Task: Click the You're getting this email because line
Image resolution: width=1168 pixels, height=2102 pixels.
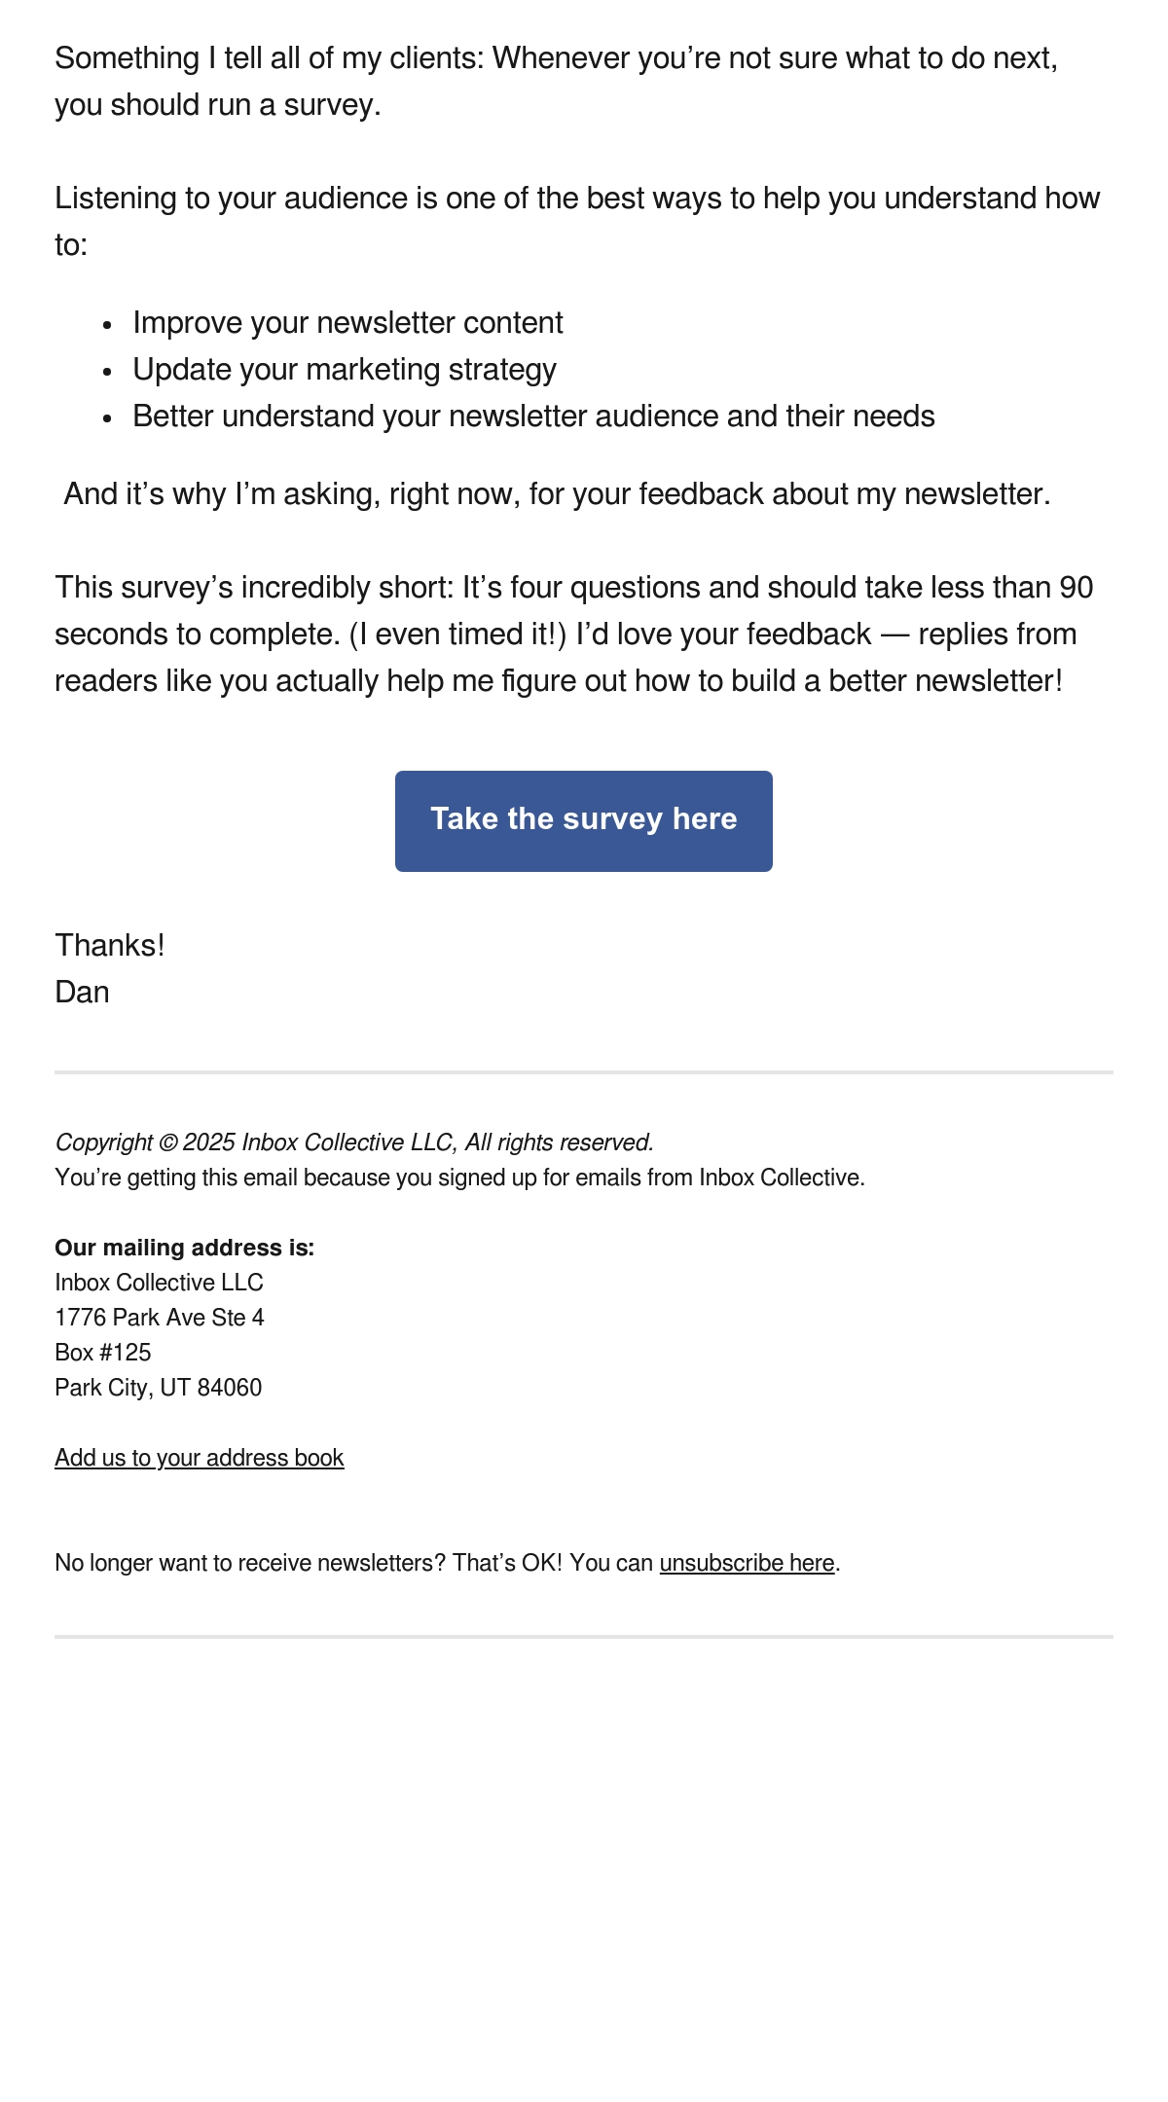Action: 459,1177
